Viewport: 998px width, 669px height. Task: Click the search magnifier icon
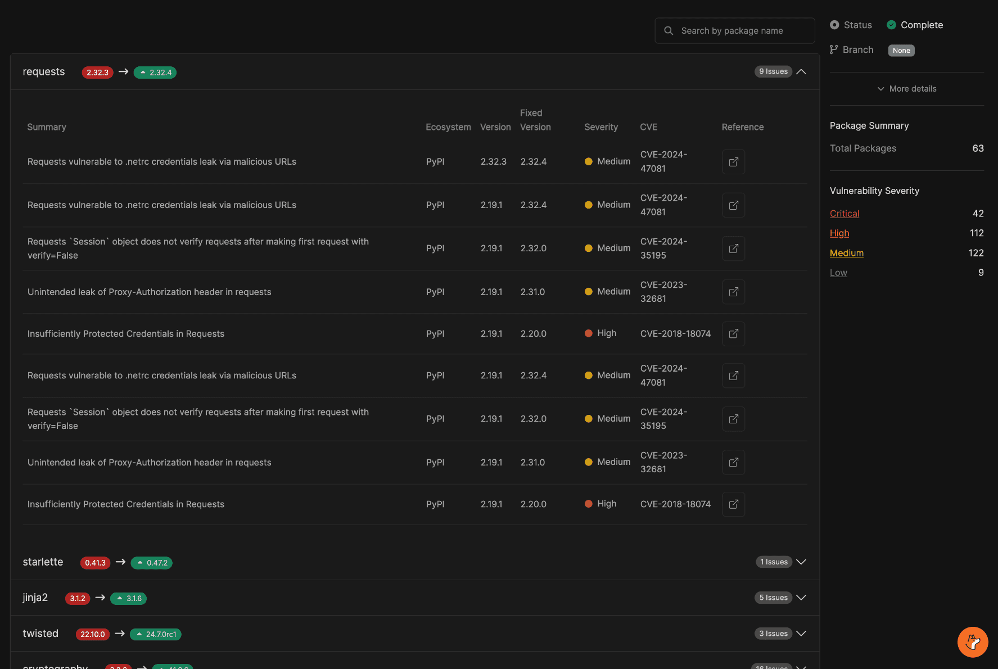click(669, 31)
